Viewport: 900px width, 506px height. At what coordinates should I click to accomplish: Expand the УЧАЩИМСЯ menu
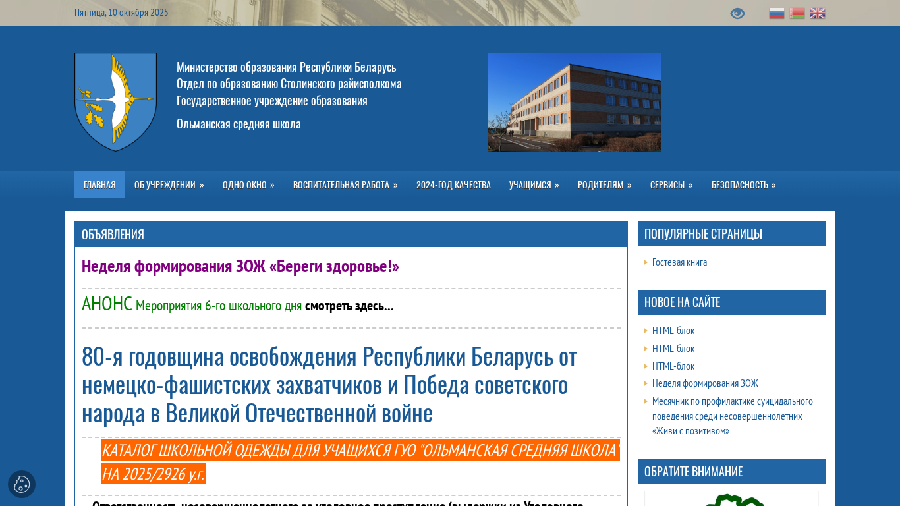pyautogui.click(x=534, y=185)
